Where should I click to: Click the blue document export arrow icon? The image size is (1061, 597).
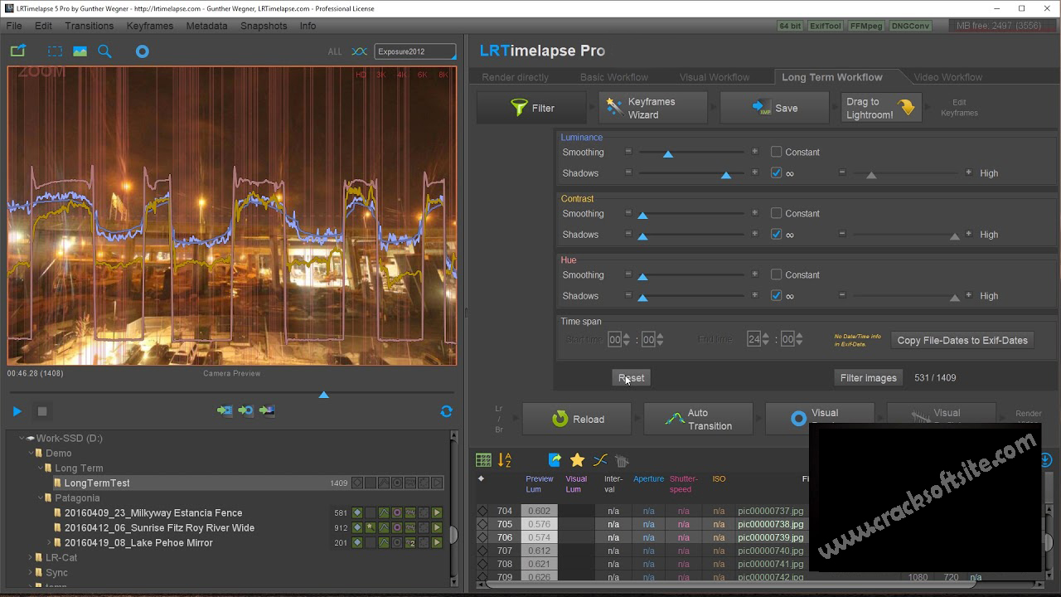pos(555,460)
